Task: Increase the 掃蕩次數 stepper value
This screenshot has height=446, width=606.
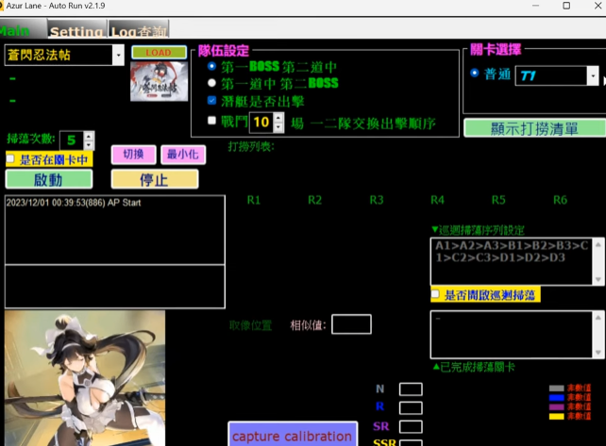Action: [89, 136]
